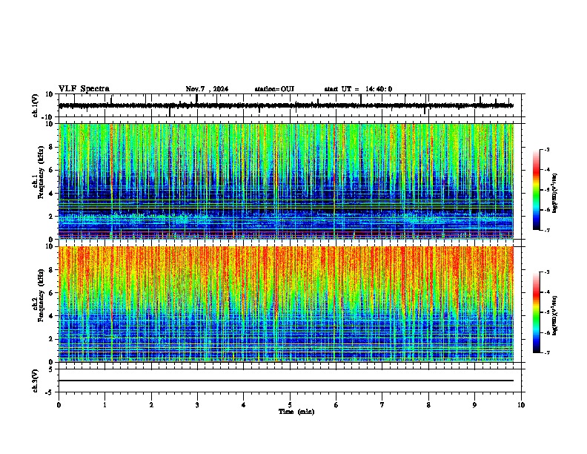Click the "7" tick on the time axis

tap(382, 405)
